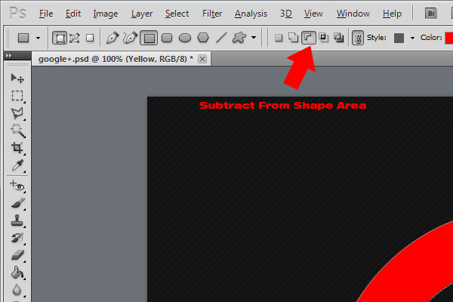Select the Crop tool

17,148
